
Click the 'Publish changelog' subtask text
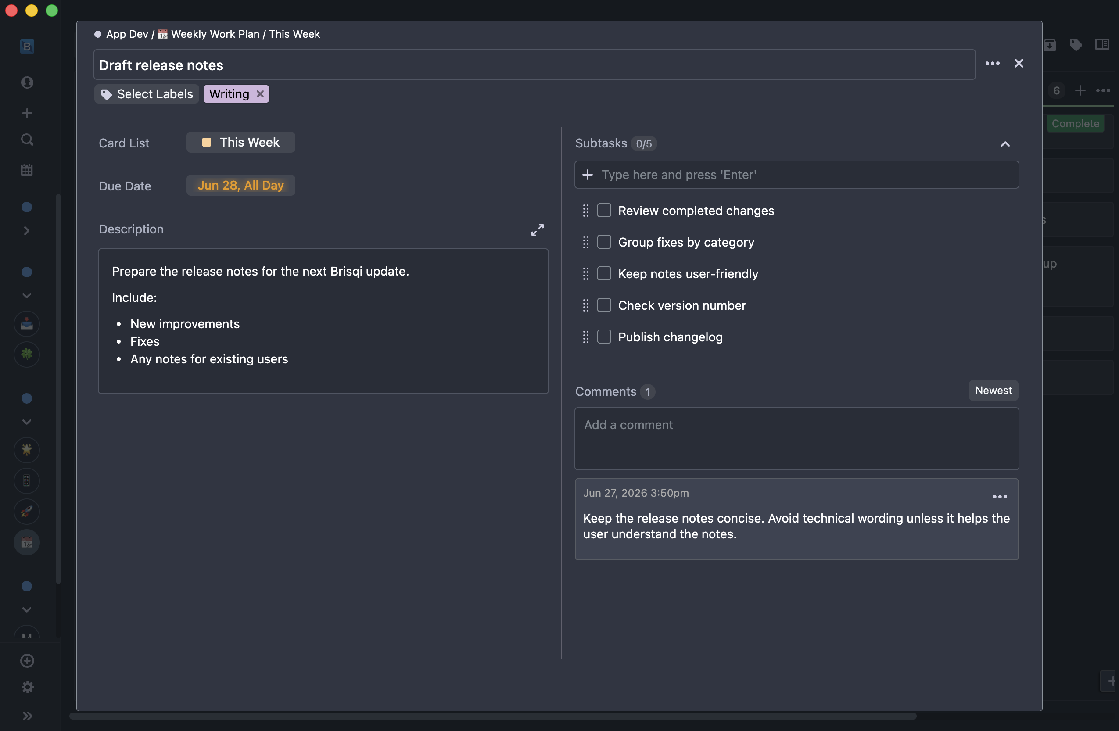pos(671,337)
